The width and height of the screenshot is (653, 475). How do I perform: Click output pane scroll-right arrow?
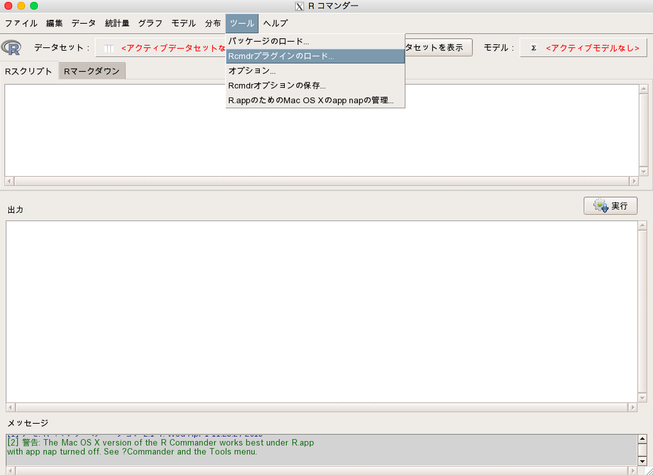point(632,407)
